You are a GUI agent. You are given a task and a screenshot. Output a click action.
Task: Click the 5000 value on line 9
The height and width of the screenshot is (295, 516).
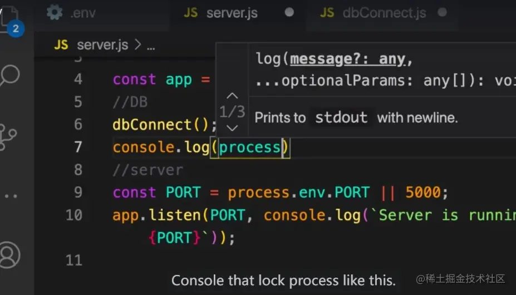coord(423,192)
